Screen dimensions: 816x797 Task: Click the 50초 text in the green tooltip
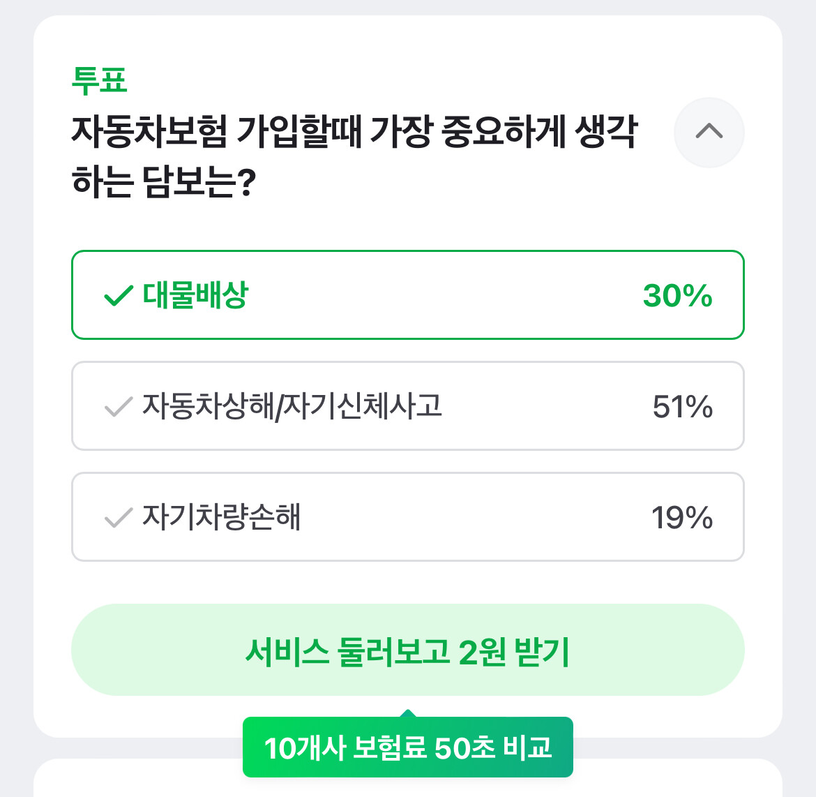pos(464,748)
